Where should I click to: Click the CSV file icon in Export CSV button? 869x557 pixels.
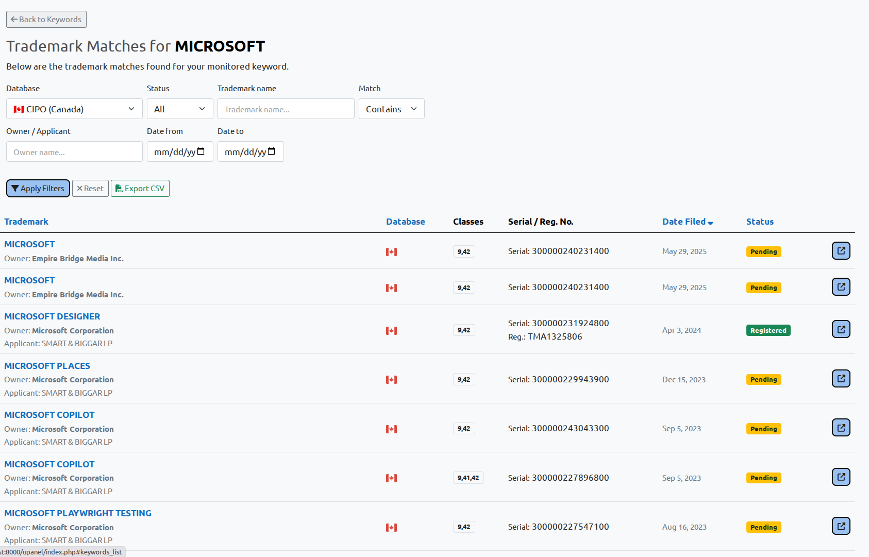[119, 188]
